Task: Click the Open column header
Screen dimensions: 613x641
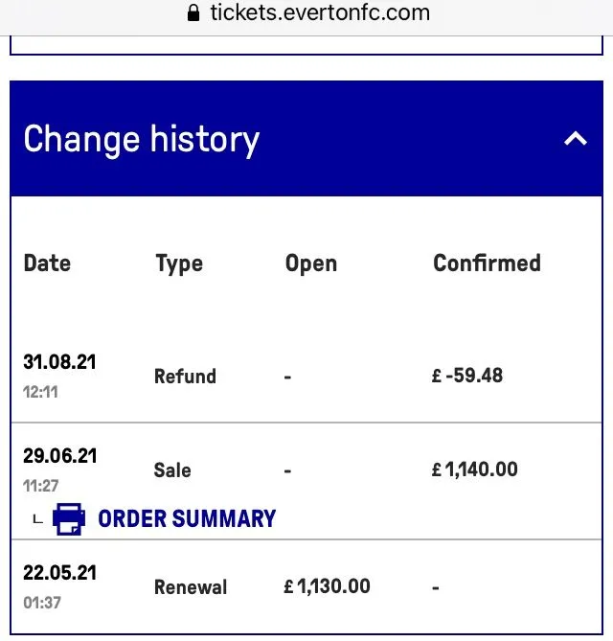Action: coord(311,263)
